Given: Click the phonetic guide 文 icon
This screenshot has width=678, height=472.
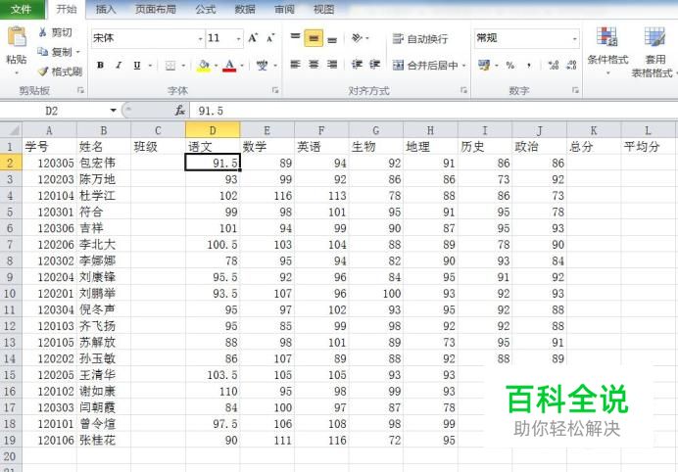Looking at the screenshot, I should click(262, 66).
